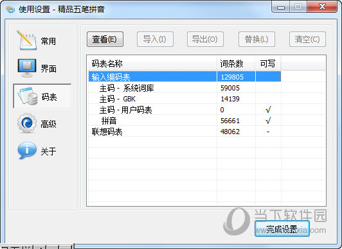Image resolution: width=342 pixels, height=249 pixels.
Task: Click the dash mark for 联想码表
Action: [268, 132]
